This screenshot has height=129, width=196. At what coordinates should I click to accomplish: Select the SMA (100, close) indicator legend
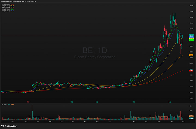8,7
